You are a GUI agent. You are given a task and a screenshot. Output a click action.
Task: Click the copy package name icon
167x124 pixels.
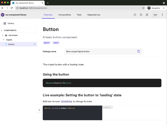click(x=139, y=51)
